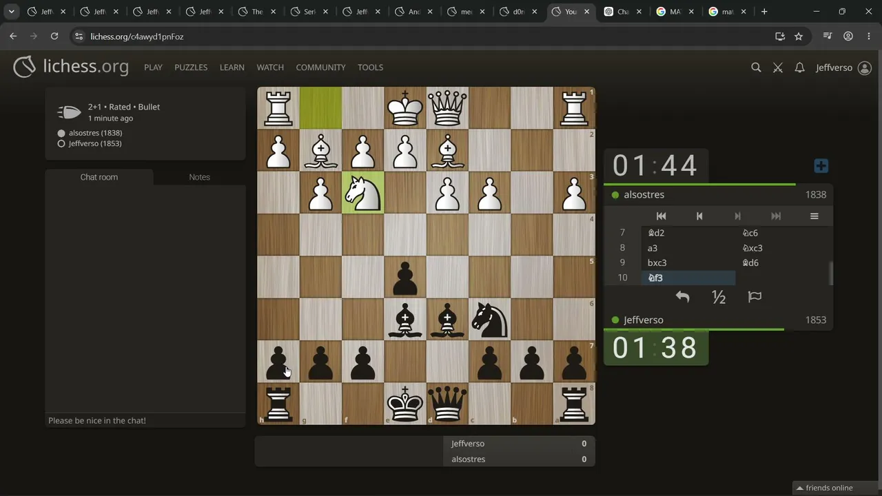The height and width of the screenshot is (496, 882).
Task: Open the Chrome three-dot menu
Action: pyautogui.click(x=868, y=37)
